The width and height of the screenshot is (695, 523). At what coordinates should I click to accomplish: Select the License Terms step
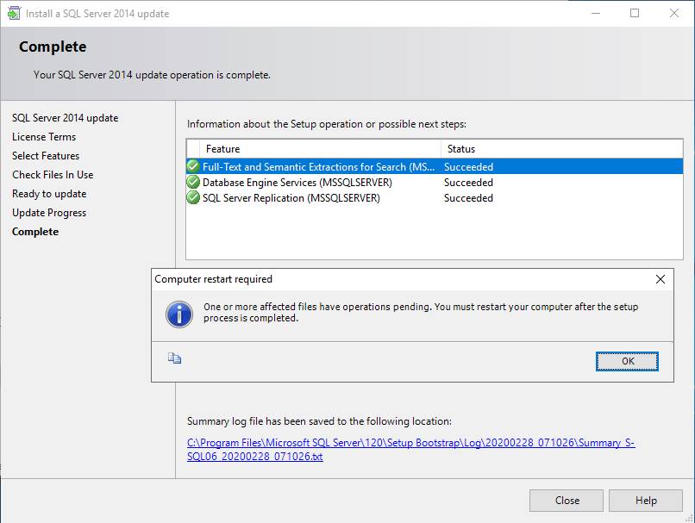[x=44, y=137]
